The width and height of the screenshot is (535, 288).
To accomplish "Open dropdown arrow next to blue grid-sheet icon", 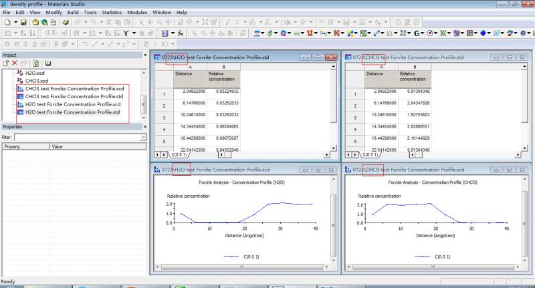I will pos(173,33).
